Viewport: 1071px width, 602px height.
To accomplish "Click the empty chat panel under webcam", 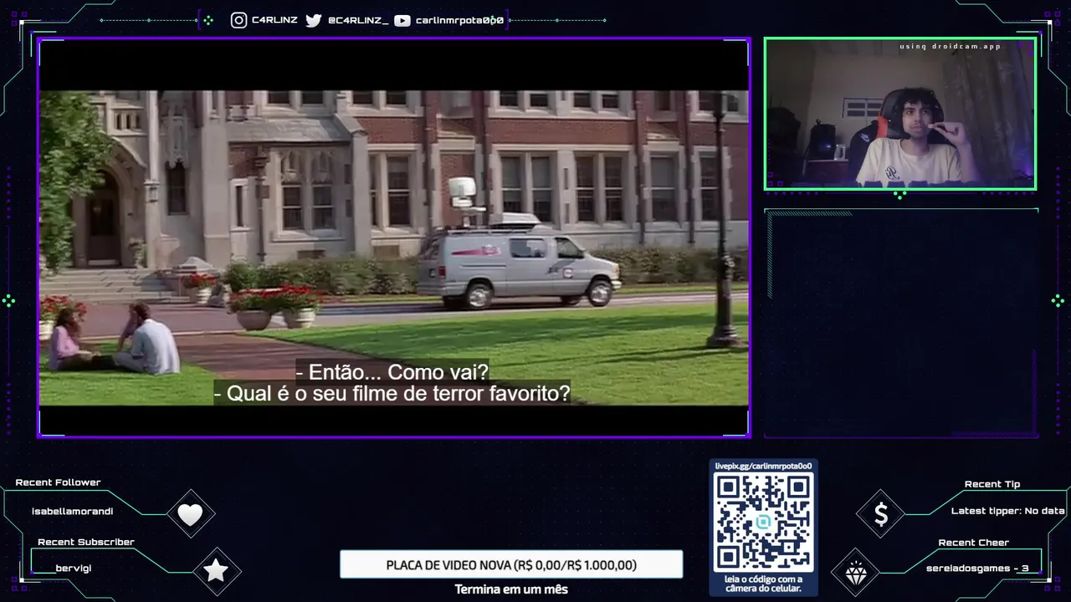I will [x=901, y=323].
